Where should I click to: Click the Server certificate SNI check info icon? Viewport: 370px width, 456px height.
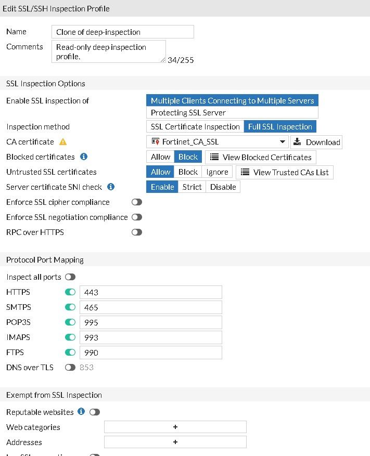point(111,187)
